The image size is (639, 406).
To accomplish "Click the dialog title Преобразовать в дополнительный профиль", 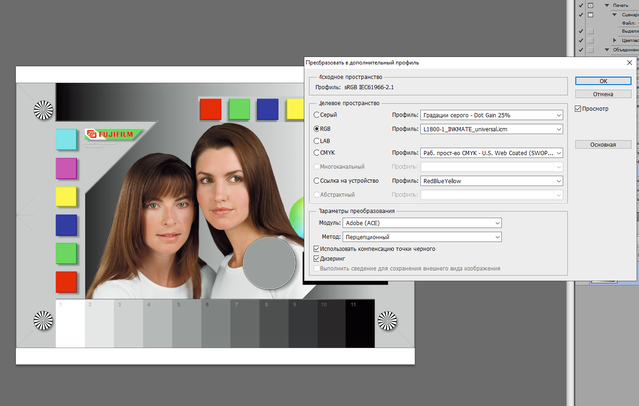I will coord(362,63).
